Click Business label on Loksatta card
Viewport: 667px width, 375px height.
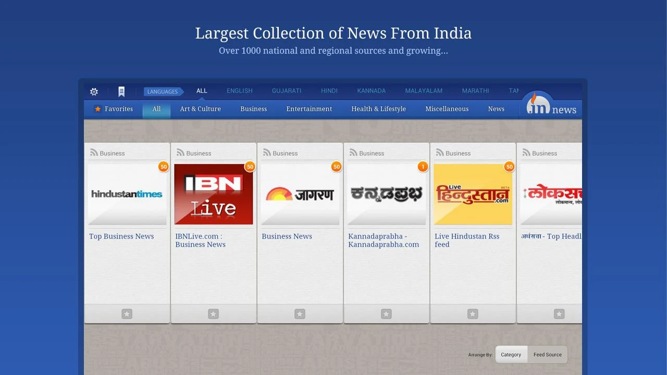pos(545,153)
